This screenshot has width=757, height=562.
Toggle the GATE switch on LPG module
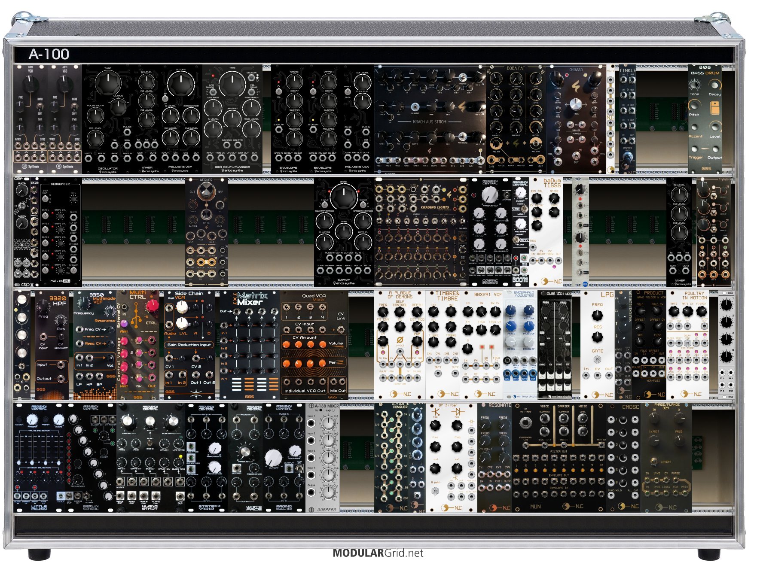pos(597,360)
